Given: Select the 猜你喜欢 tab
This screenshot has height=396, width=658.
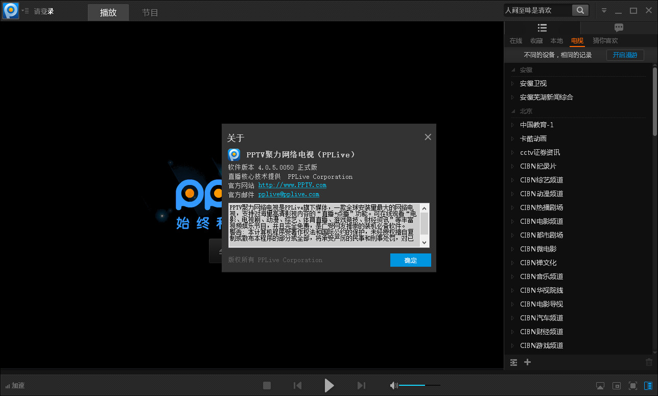Looking at the screenshot, I should pyautogui.click(x=605, y=41).
